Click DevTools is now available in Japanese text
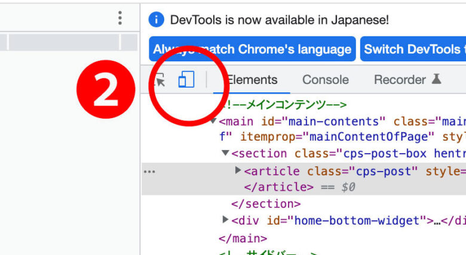The height and width of the screenshot is (255, 466). 280,20
